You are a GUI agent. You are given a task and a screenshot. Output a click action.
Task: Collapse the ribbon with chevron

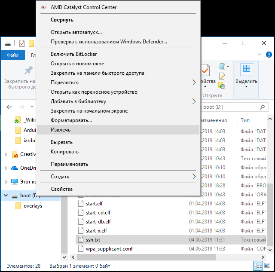coord(260,55)
